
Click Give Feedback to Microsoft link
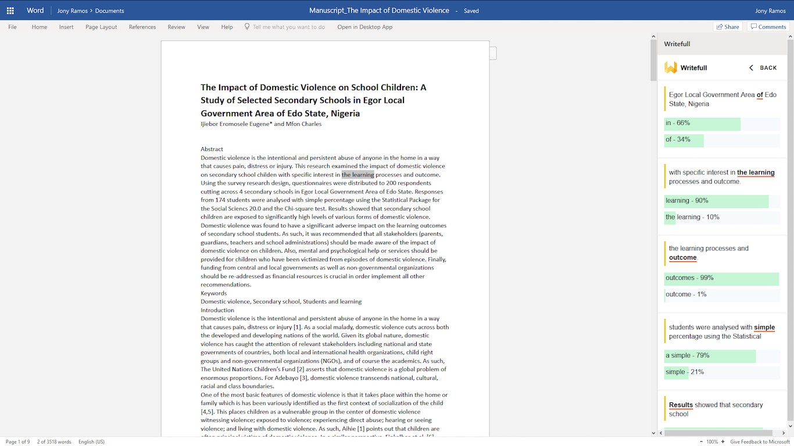[760, 442]
